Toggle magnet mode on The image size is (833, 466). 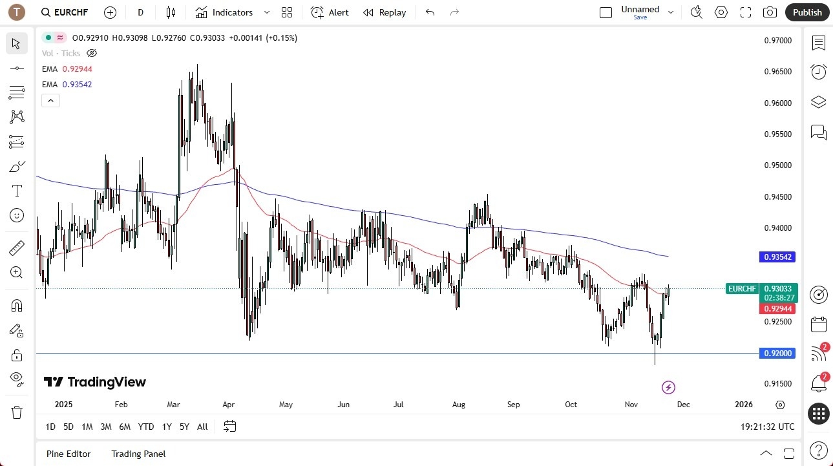tap(16, 305)
